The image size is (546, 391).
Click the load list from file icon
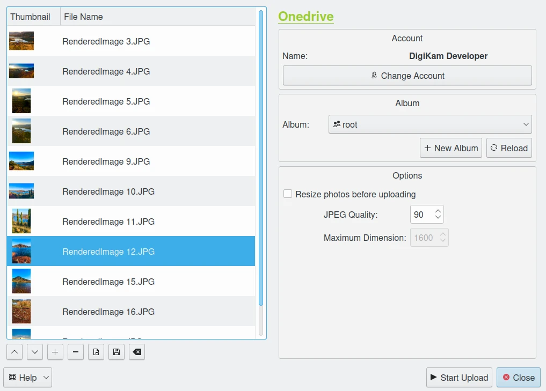click(96, 352)
